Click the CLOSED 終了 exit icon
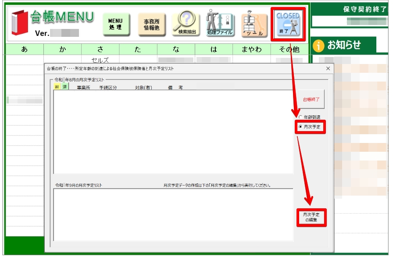 pos(288,24)
